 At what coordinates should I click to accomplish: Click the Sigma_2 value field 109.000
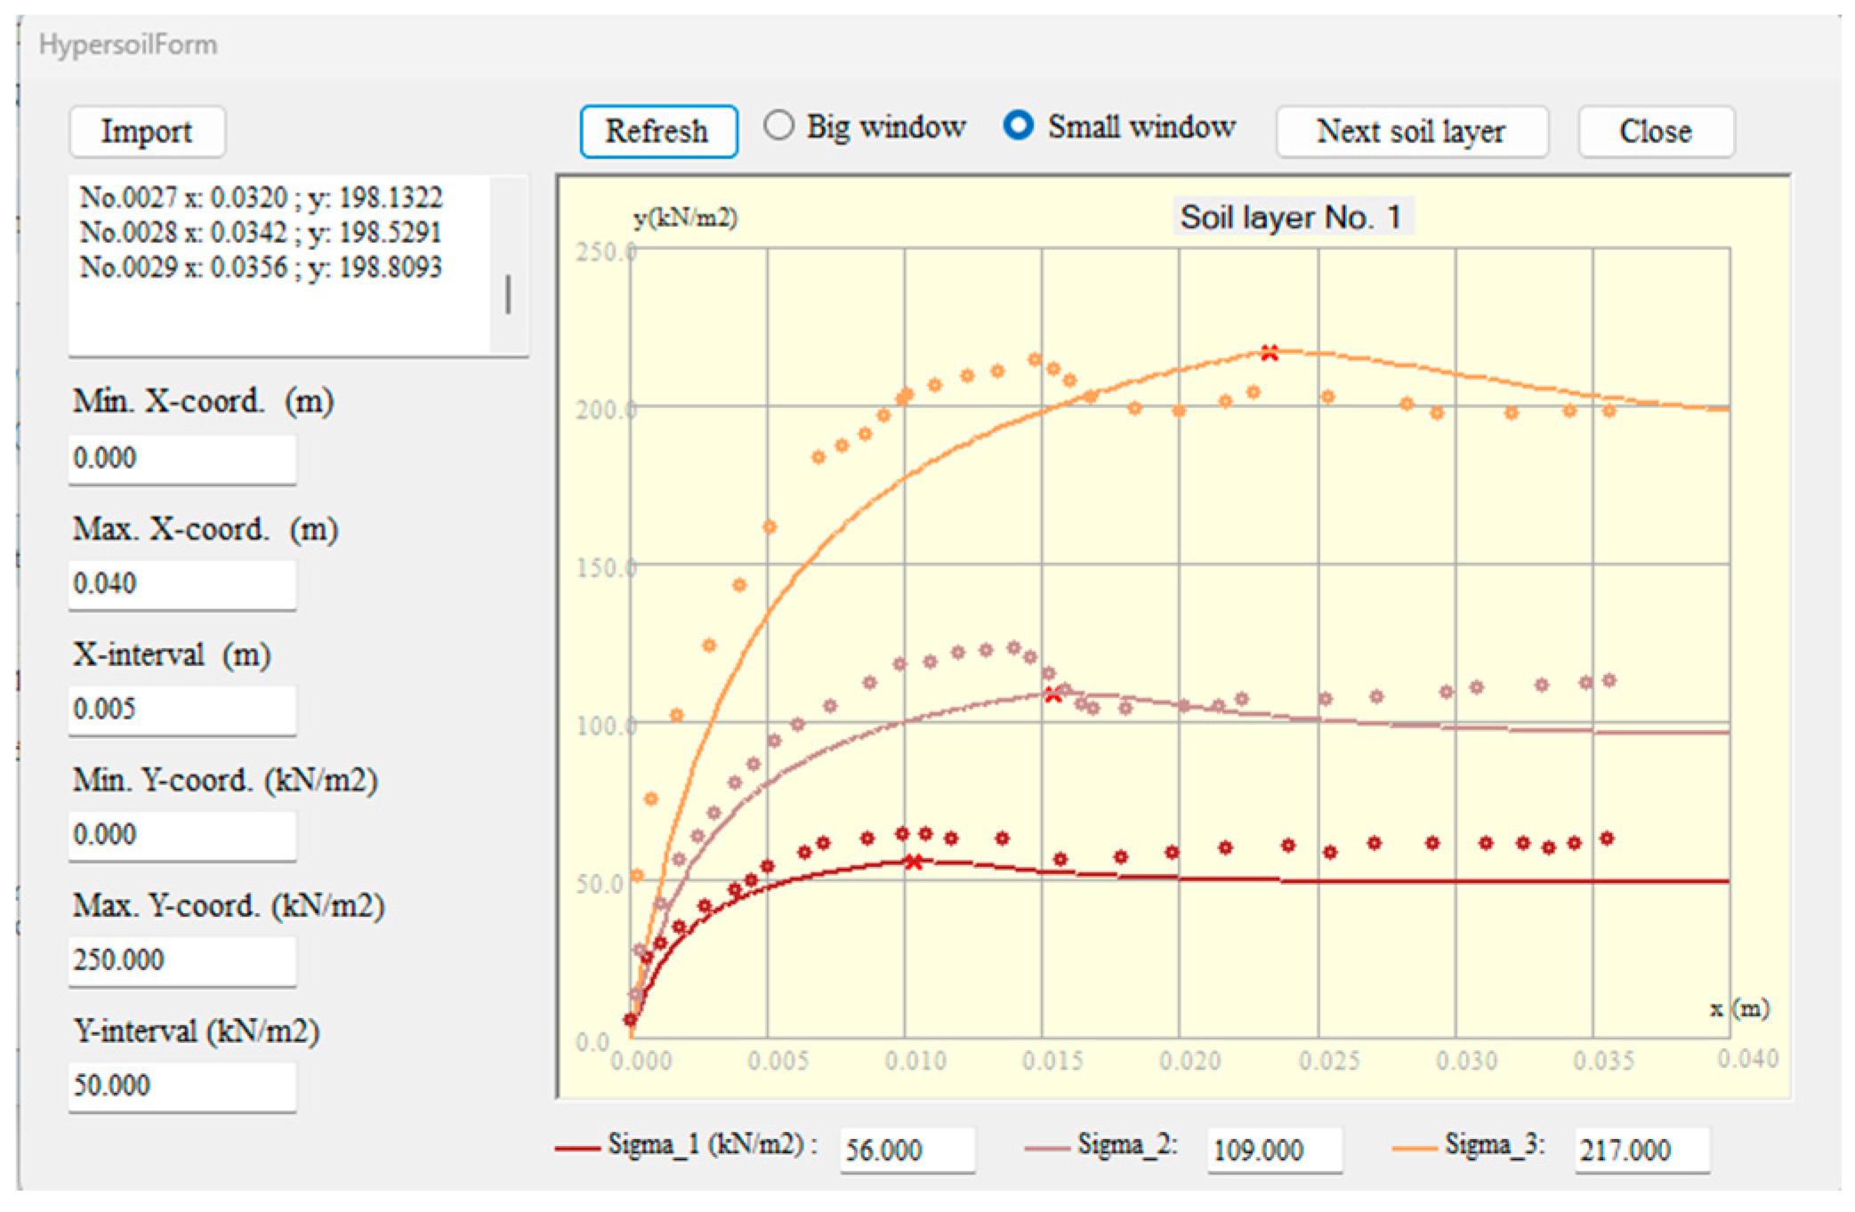tap(1273, 1150)
